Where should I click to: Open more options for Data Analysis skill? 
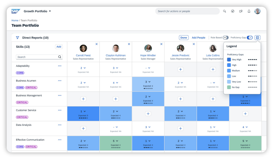60,125
